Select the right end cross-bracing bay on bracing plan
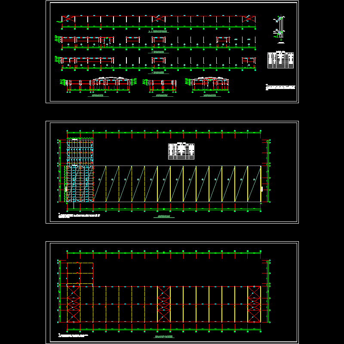The width and height of the screenshot is (344, 344). (254, 304)
